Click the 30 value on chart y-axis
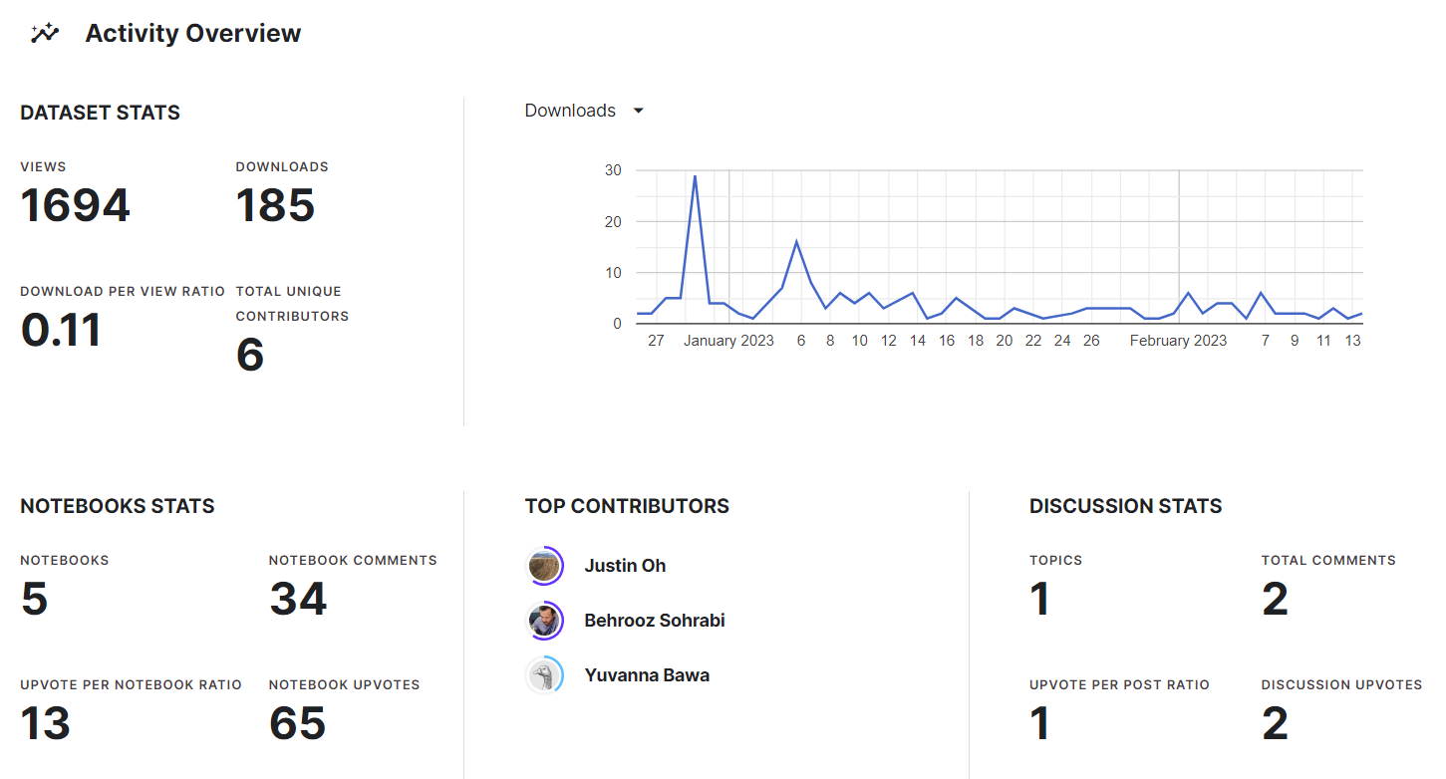Screen dimensions: 1446x779 (613, 170)
